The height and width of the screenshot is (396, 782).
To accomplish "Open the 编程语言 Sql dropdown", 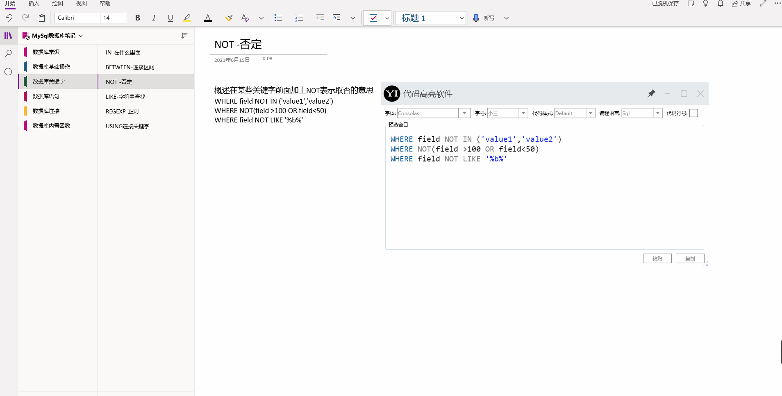I will tap(657, 113).
